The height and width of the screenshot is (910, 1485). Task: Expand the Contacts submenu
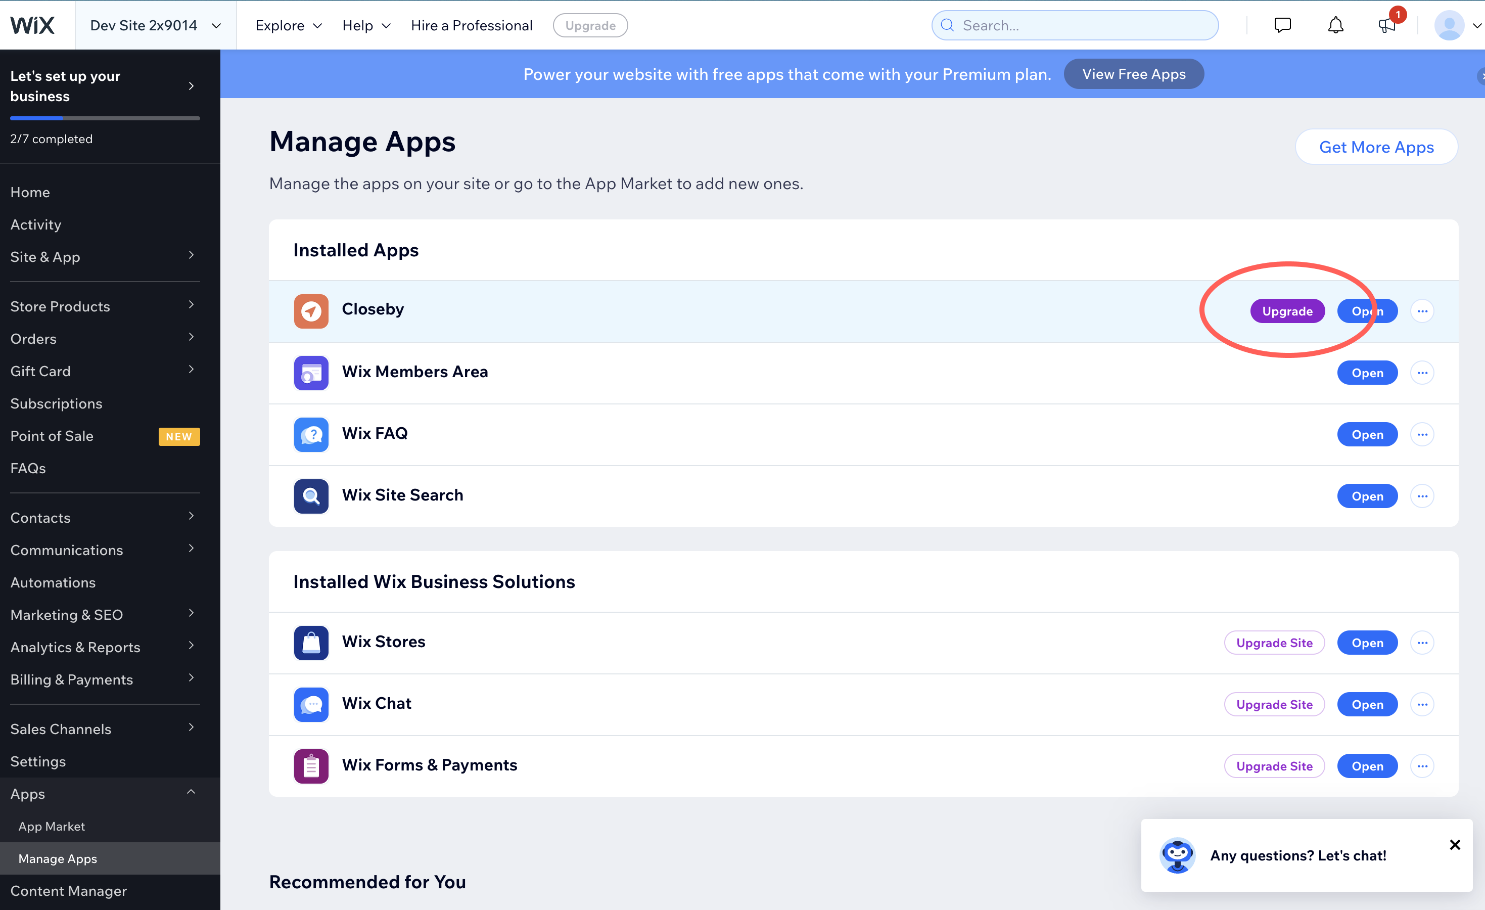click(x=191, y=516)
